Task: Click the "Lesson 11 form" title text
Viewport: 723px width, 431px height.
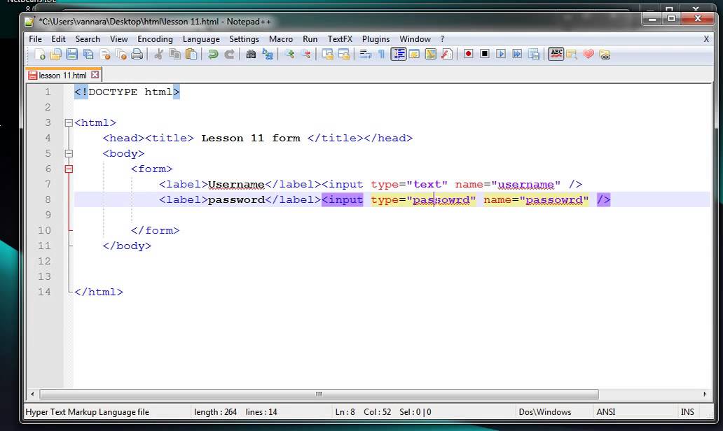Action: (x=251, y=138)
